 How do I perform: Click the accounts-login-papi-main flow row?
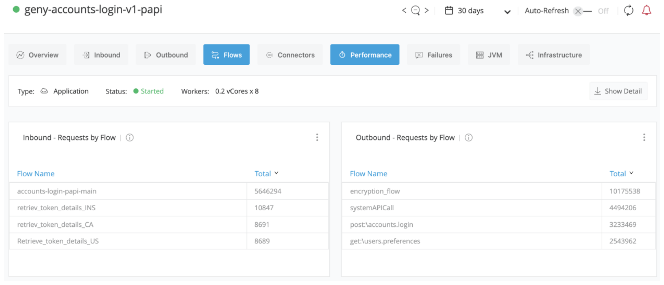tap(169, 191)
